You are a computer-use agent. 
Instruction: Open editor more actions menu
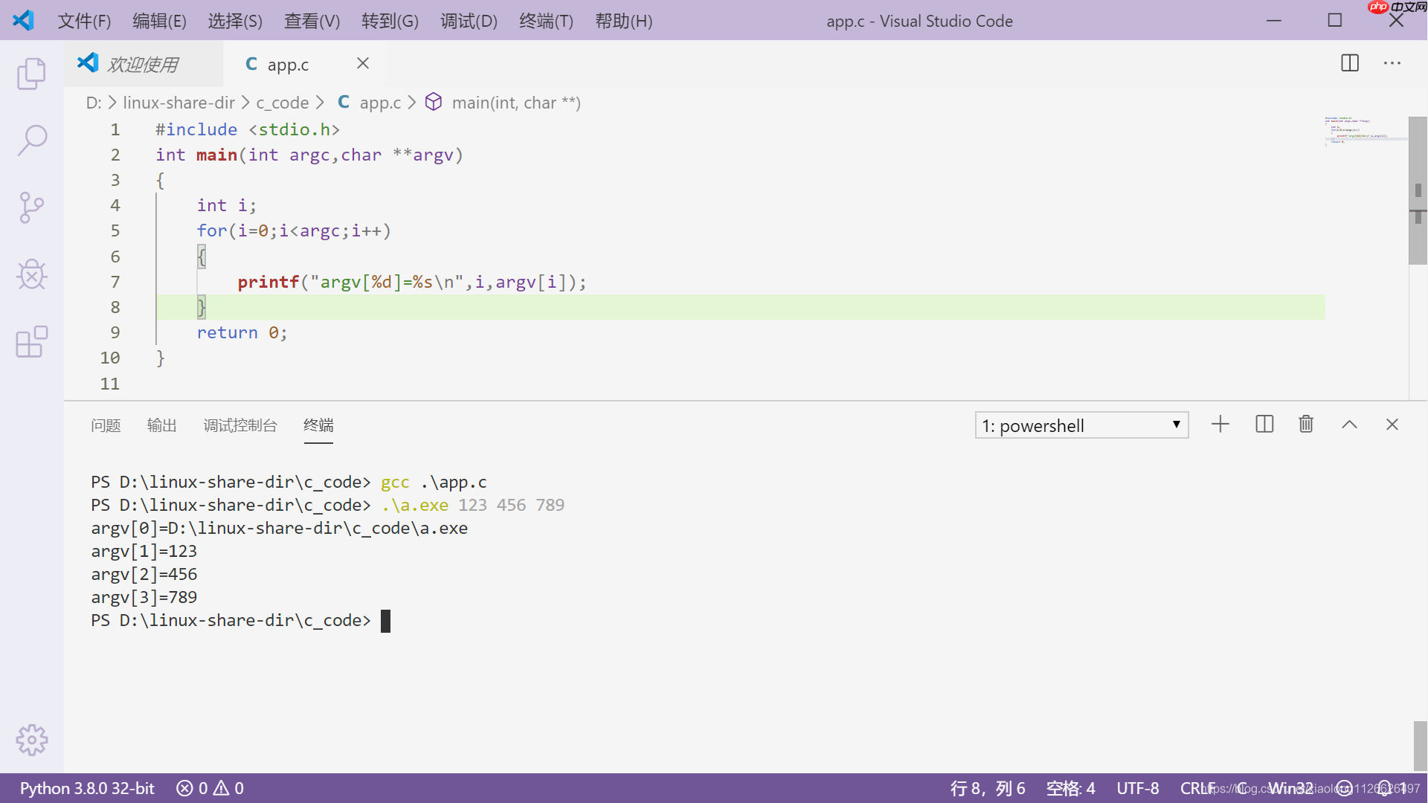(x=1392, y=63)
